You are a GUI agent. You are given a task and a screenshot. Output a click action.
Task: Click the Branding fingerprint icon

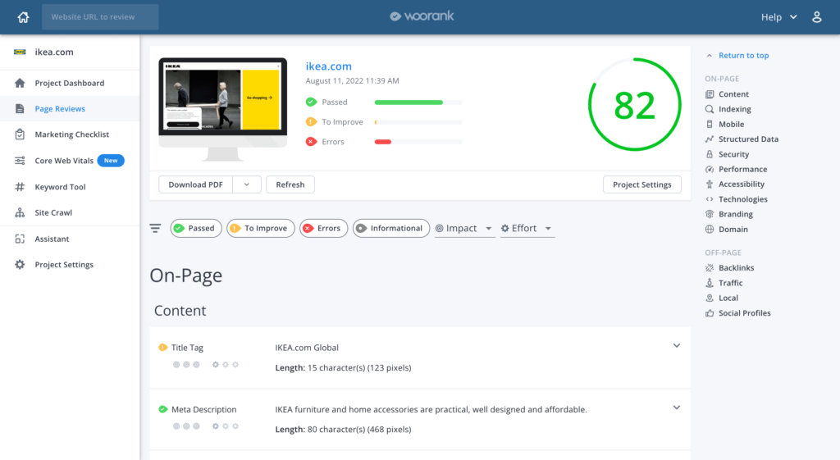(710, 214)
